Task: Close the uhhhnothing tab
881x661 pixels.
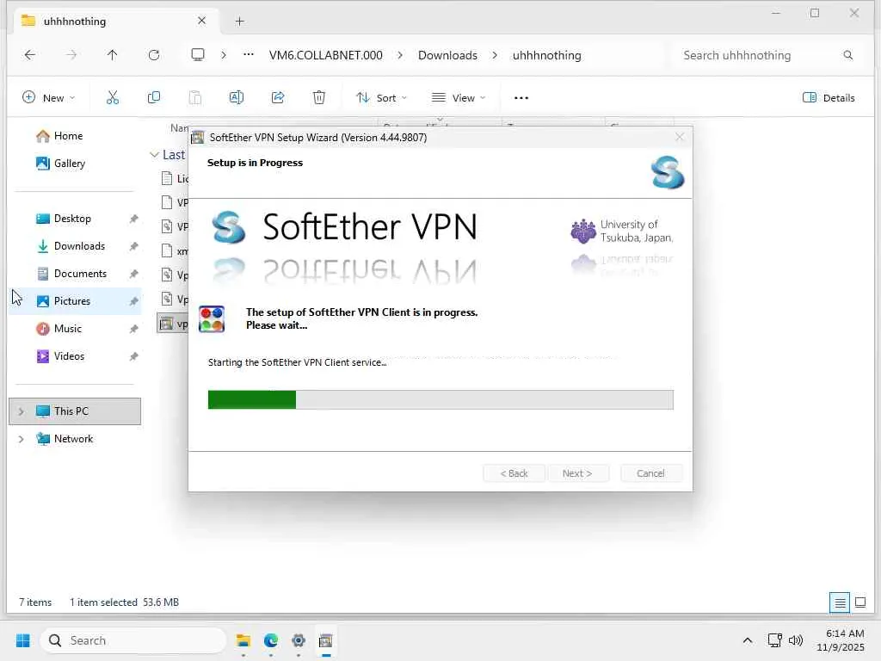Action: [x=201, y=21]
